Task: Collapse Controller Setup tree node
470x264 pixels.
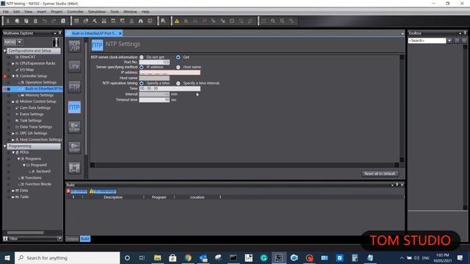Action: 13,76
